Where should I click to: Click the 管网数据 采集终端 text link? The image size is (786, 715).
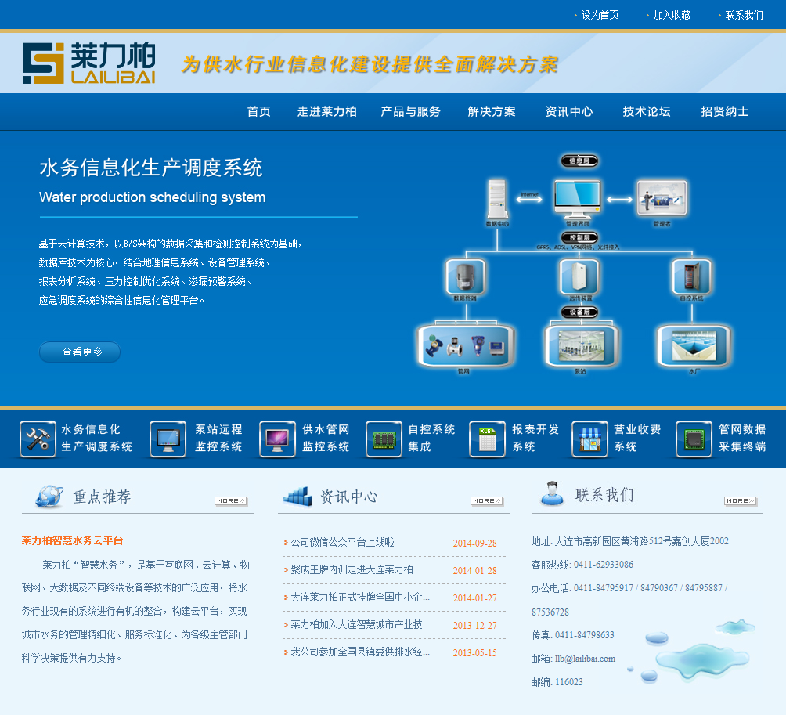coord(742,438)
